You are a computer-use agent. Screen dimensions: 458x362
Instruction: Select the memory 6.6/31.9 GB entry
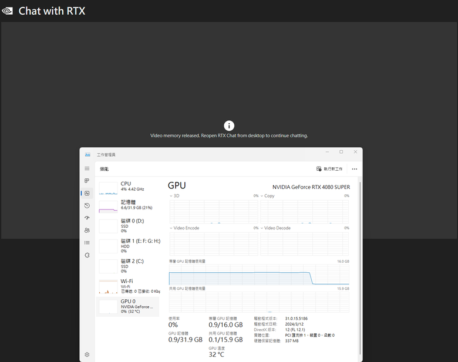pyautogui.click(x=128, y=206)
